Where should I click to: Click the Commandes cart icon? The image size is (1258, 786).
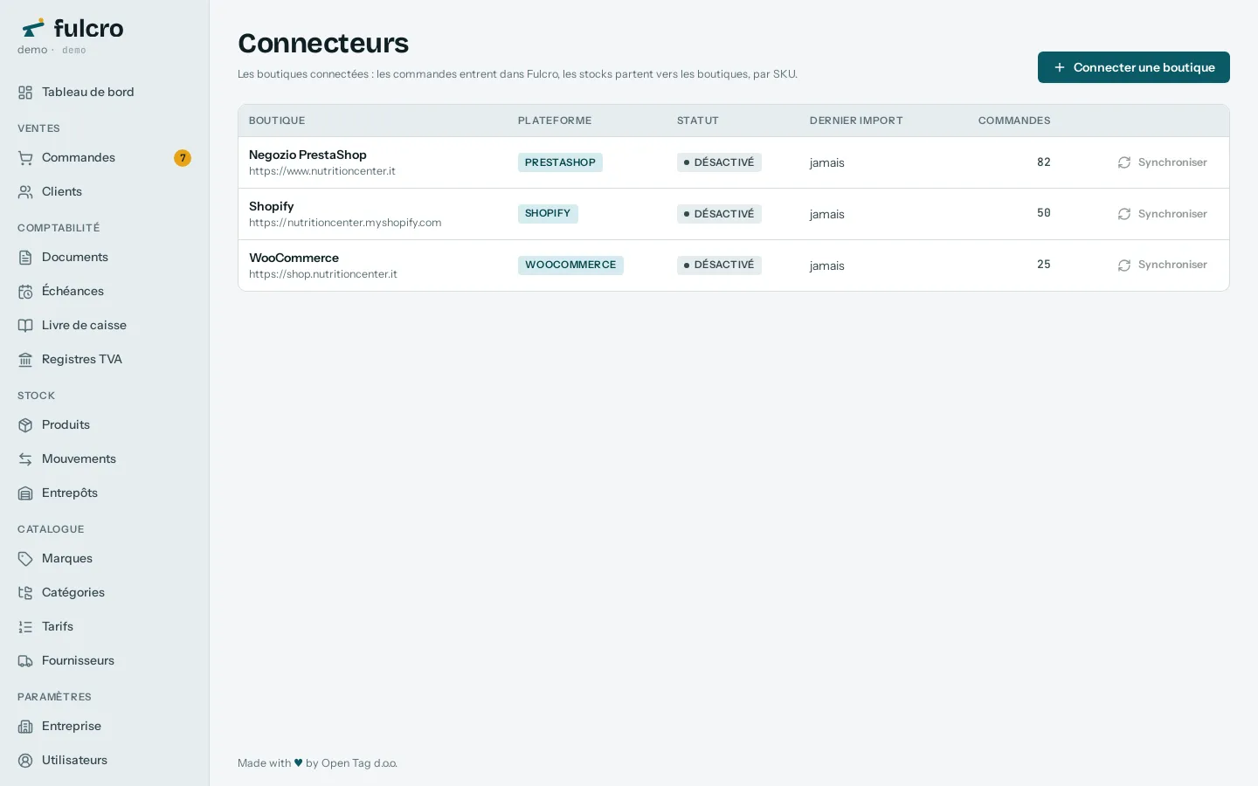[25, 158]
